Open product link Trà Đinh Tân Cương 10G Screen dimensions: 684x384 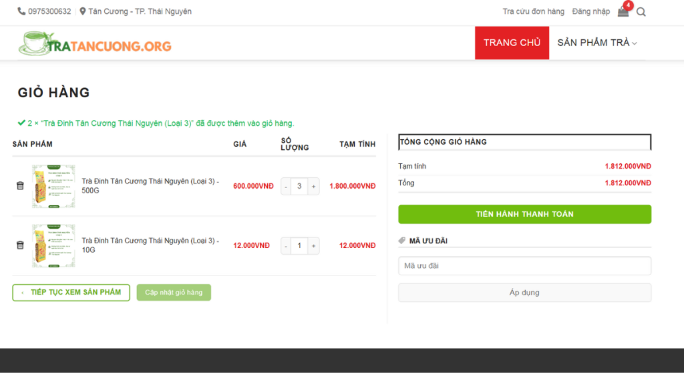coord(150,245)
